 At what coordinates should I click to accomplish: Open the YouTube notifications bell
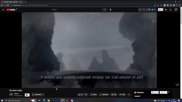[x=170, y=10]
